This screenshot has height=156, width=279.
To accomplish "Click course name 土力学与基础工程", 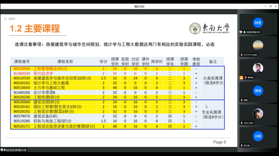I will tap(49, 88).
